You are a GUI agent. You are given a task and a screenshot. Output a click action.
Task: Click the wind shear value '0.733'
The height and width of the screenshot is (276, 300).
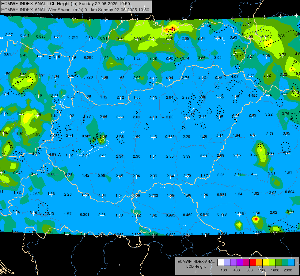click(153, 195)
